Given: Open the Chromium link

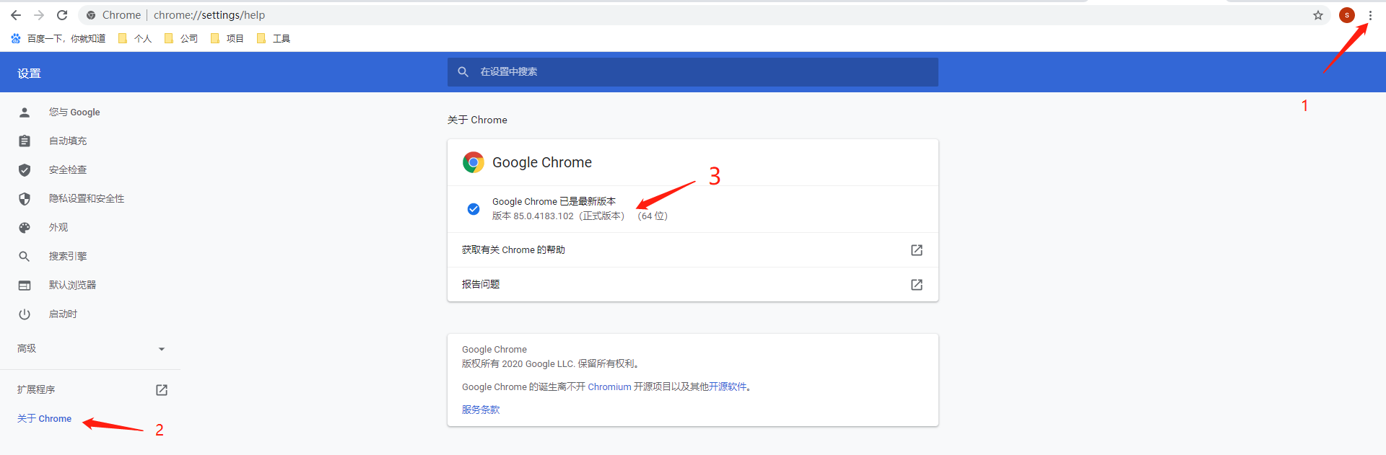Looking at the screenshot, I should tap(609, 387).
